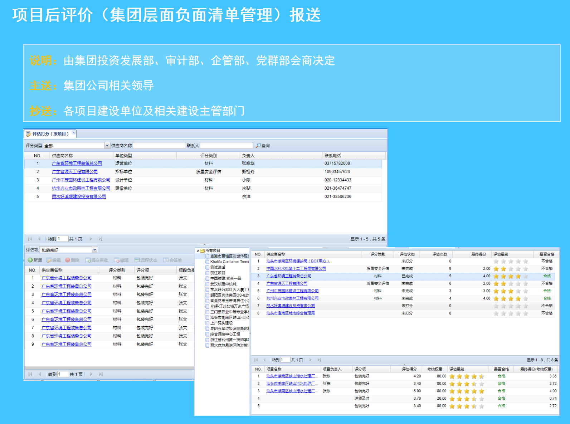Click star rating of 中国水利水电第十二工程局 row

511,269
